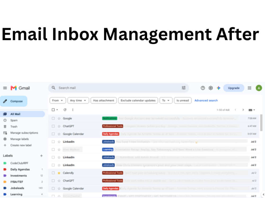Open the Advanced search link
Viewport: 265px width, 198px height.
[206, 101]
